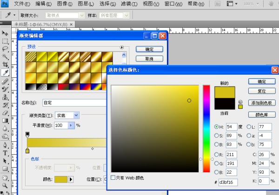Select the Lasso tool
Image resolution: width=279 pixels, height=195 pixels.
click(5, 49)
